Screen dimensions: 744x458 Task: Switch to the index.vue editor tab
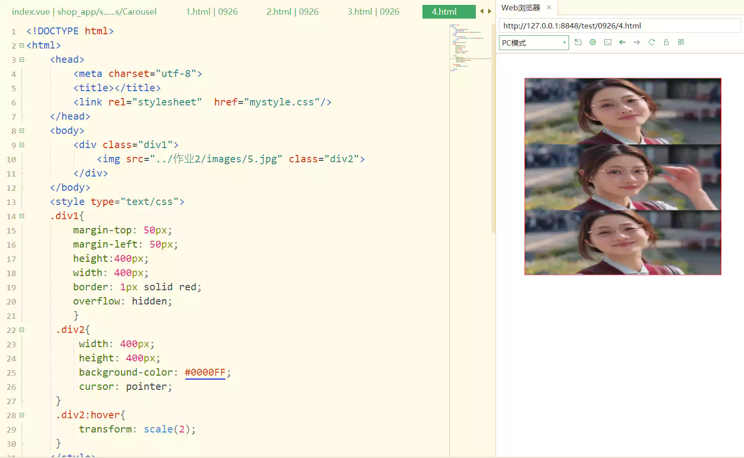pyautogui.click(x=84, y=11)
